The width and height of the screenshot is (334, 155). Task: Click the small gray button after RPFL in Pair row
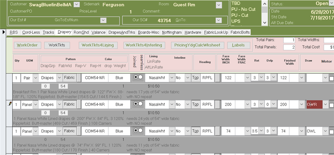click(218, 78)
